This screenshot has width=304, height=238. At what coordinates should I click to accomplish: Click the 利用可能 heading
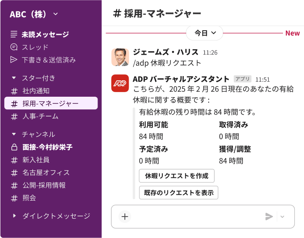click(x=153, y=124)
